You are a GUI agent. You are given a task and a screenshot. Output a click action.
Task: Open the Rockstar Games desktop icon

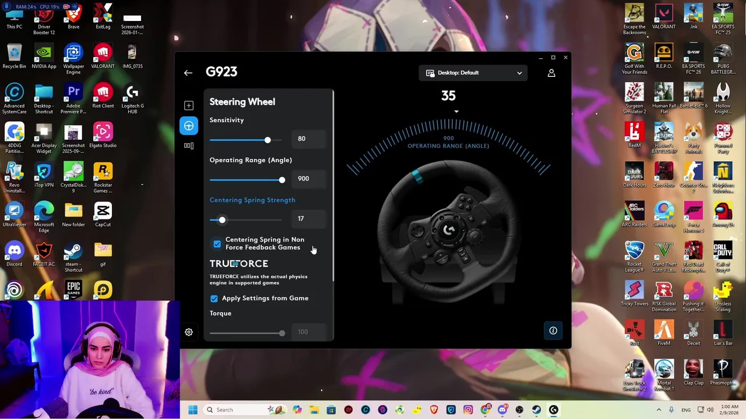103,178
